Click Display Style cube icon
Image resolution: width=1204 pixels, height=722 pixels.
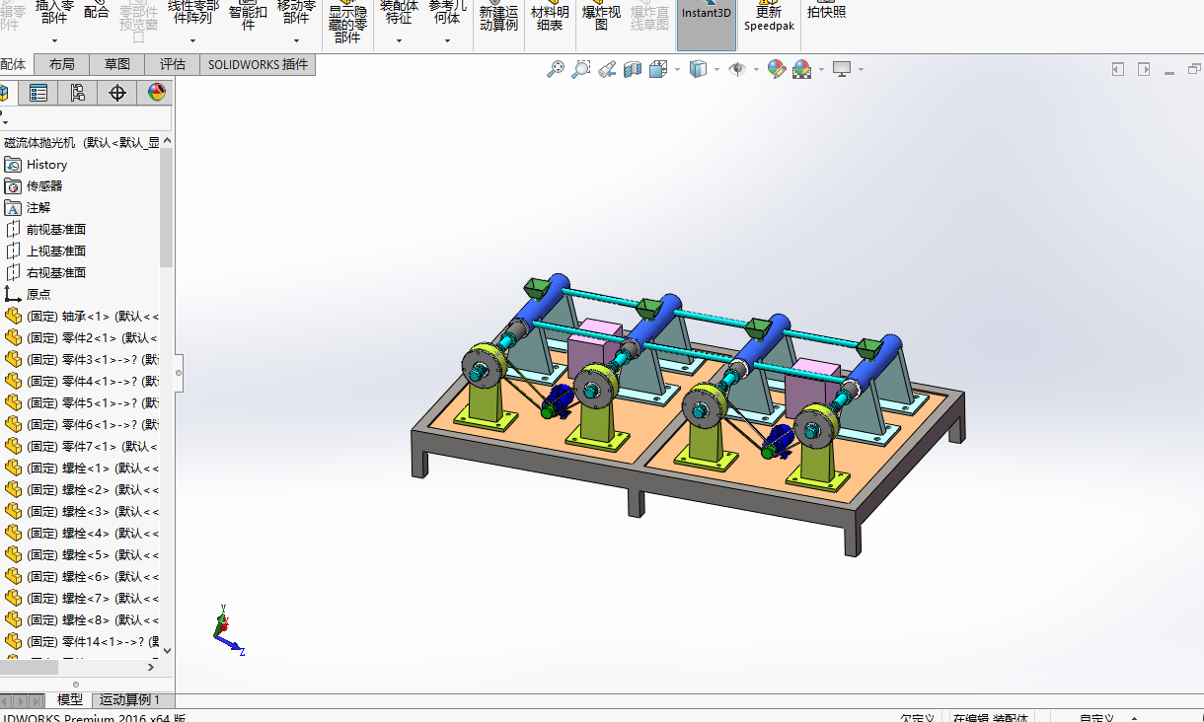click(698, 69)
